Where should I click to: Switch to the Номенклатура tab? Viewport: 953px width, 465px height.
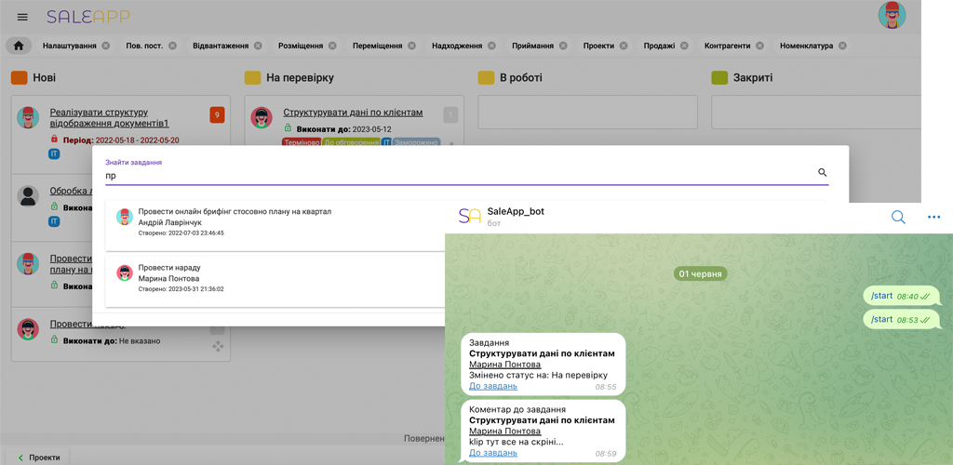coord(807,46)
